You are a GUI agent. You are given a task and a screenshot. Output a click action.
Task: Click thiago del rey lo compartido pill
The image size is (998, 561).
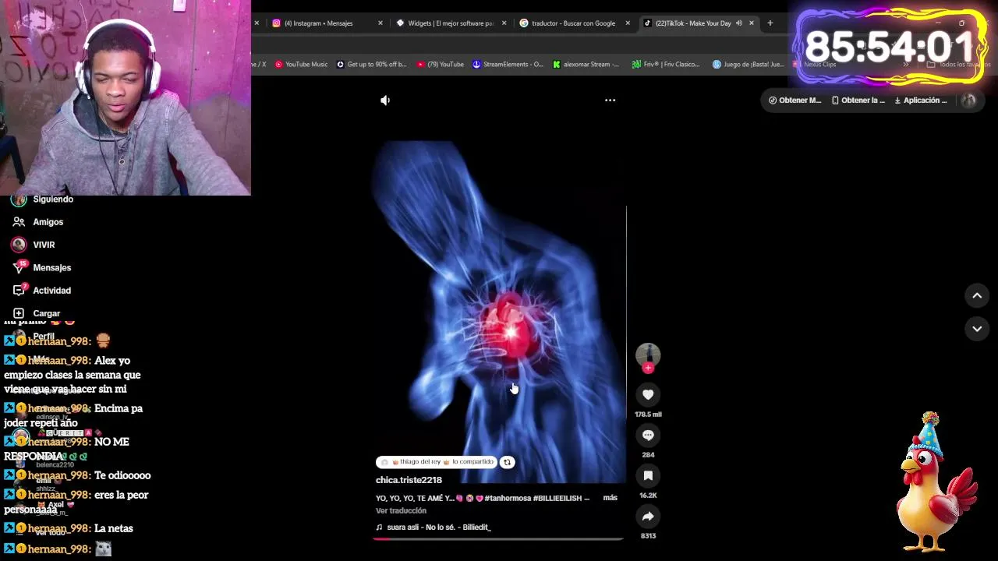point(437,462)
